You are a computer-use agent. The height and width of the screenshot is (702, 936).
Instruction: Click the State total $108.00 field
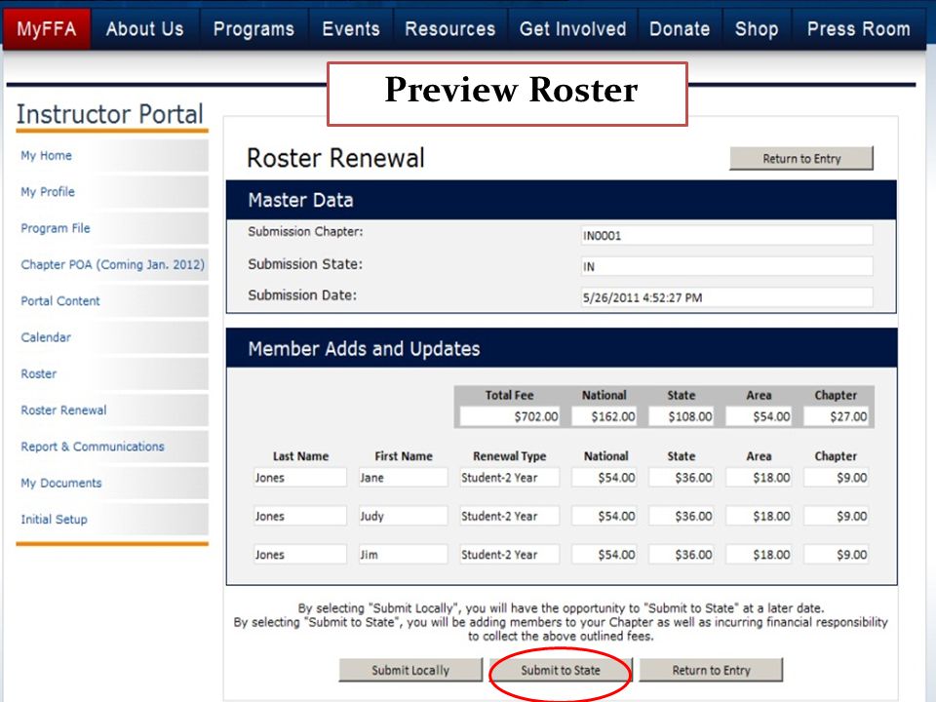pos(682,416)
